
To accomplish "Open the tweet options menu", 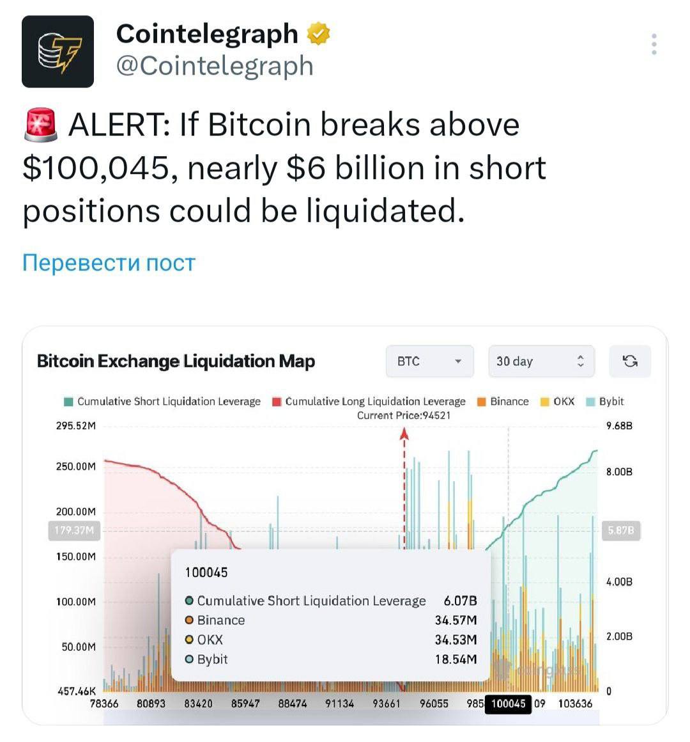I will pyautogui.click(x=653, y=43).
